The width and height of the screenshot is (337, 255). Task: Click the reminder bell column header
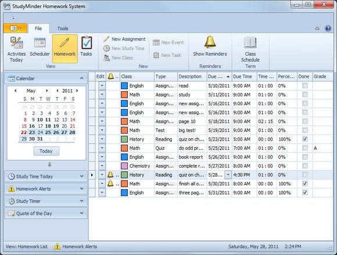[x=110, y=76]
